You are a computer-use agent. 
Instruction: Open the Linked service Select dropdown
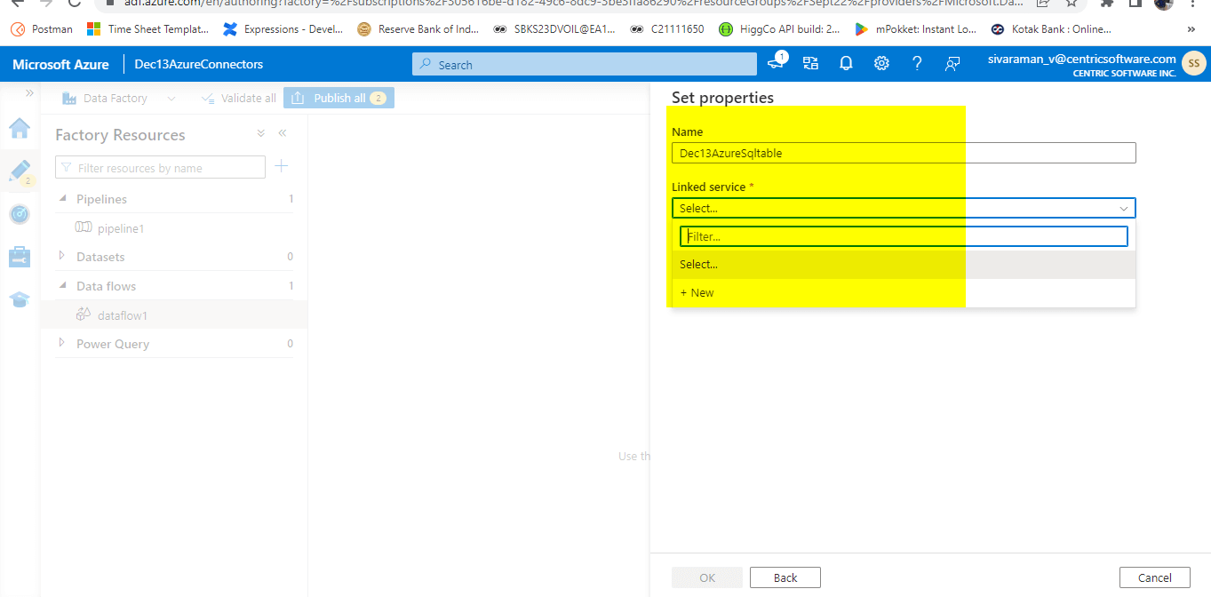(x=903, y=207)
